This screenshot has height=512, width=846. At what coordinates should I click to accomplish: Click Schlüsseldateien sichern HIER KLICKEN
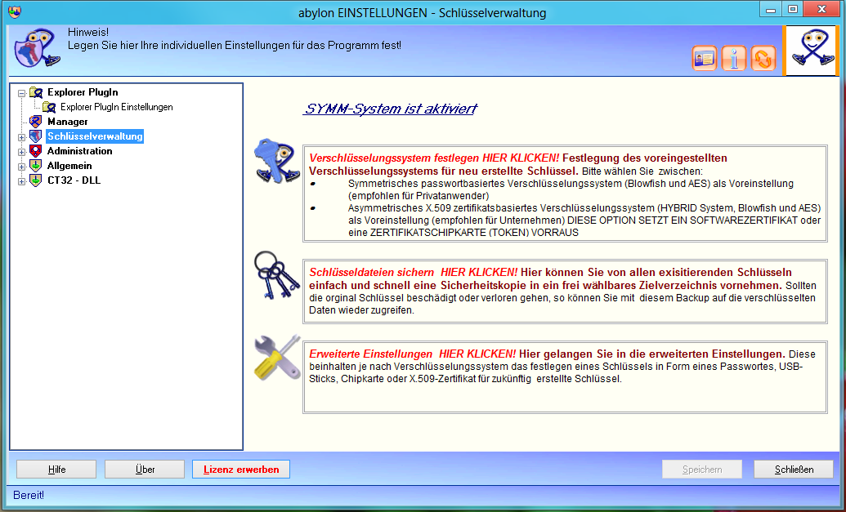pyautogui.click(x=414, y=272)
